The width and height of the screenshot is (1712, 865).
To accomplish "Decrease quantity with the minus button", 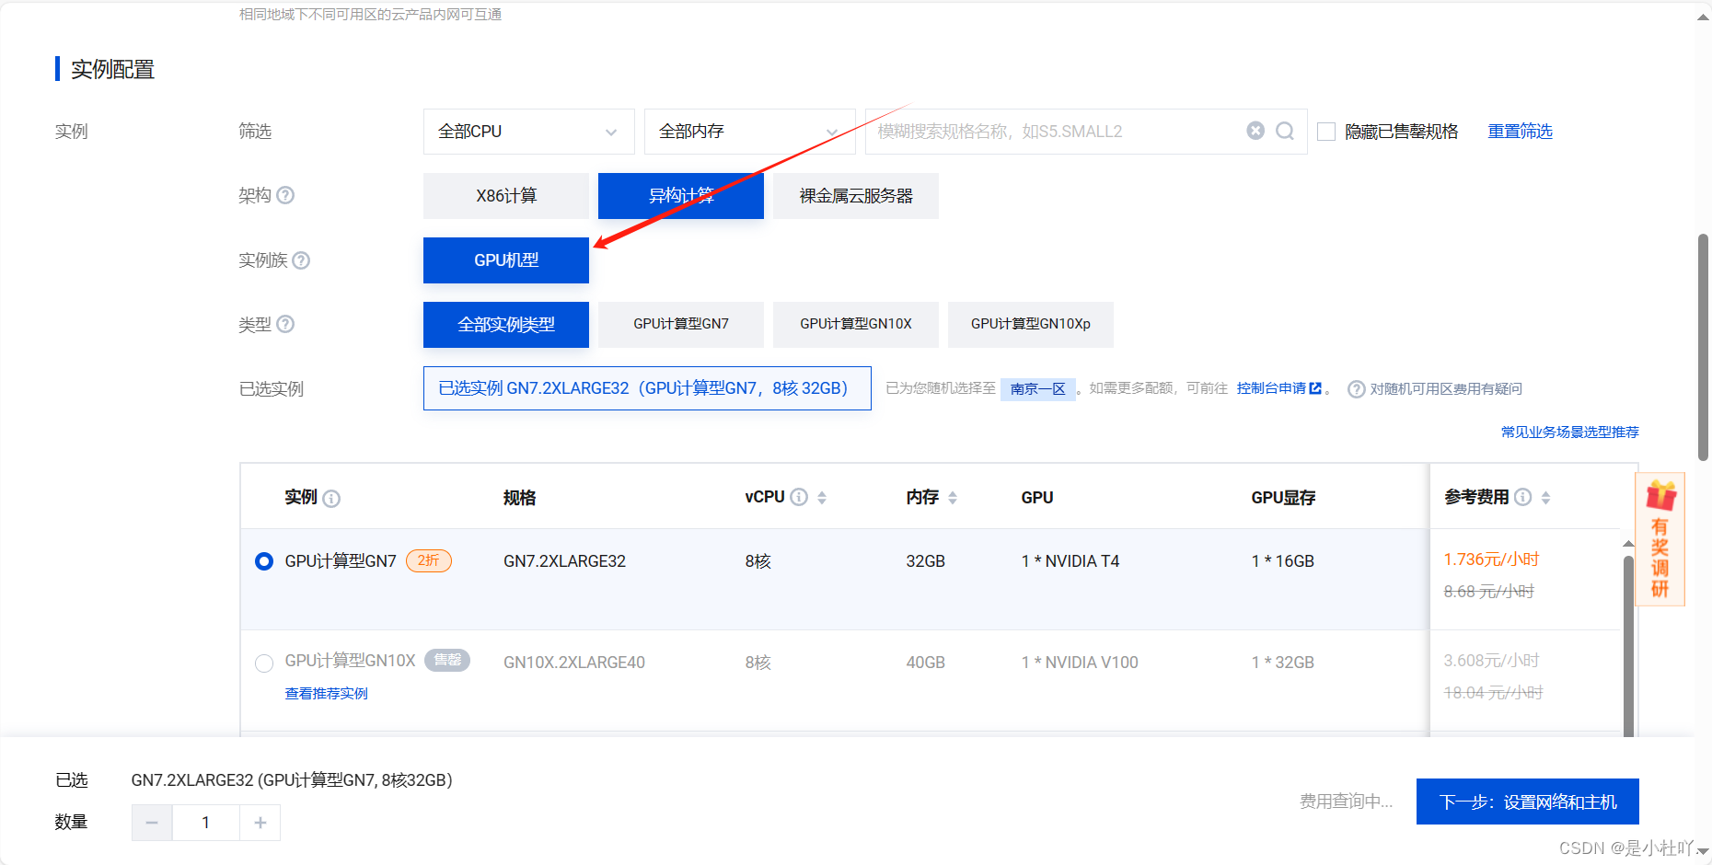I will tap(152, 823).
